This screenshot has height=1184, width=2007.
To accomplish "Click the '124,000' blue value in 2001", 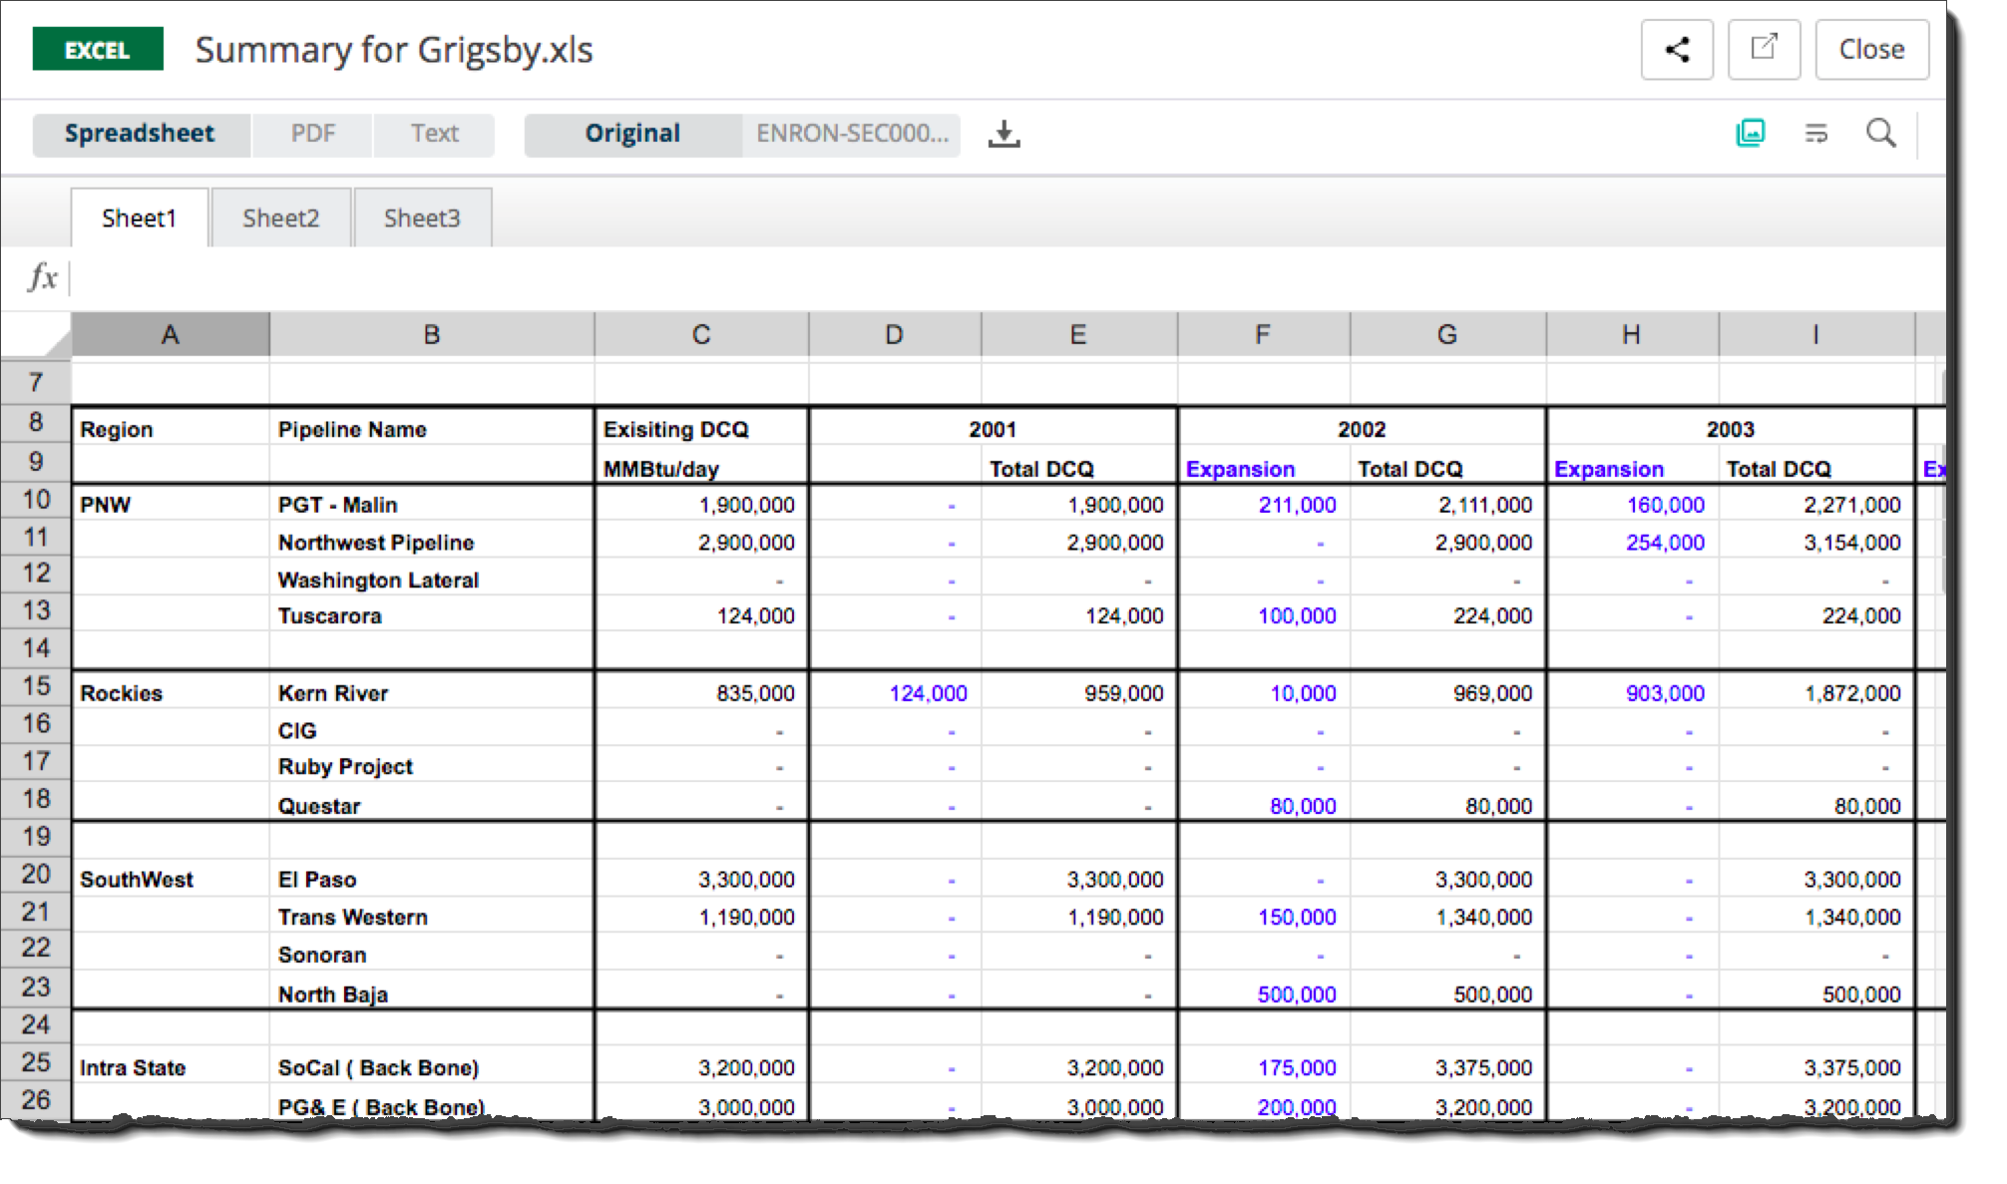I will point(928,693).
